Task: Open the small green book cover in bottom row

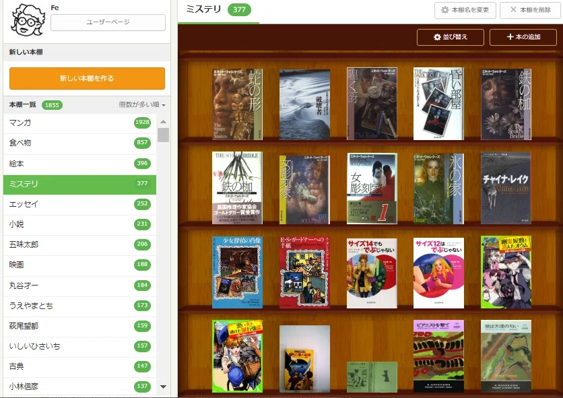Action: click(x=372, y=377)
